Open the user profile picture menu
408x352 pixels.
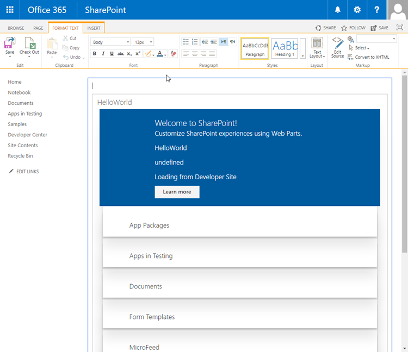tap(398, 10)
